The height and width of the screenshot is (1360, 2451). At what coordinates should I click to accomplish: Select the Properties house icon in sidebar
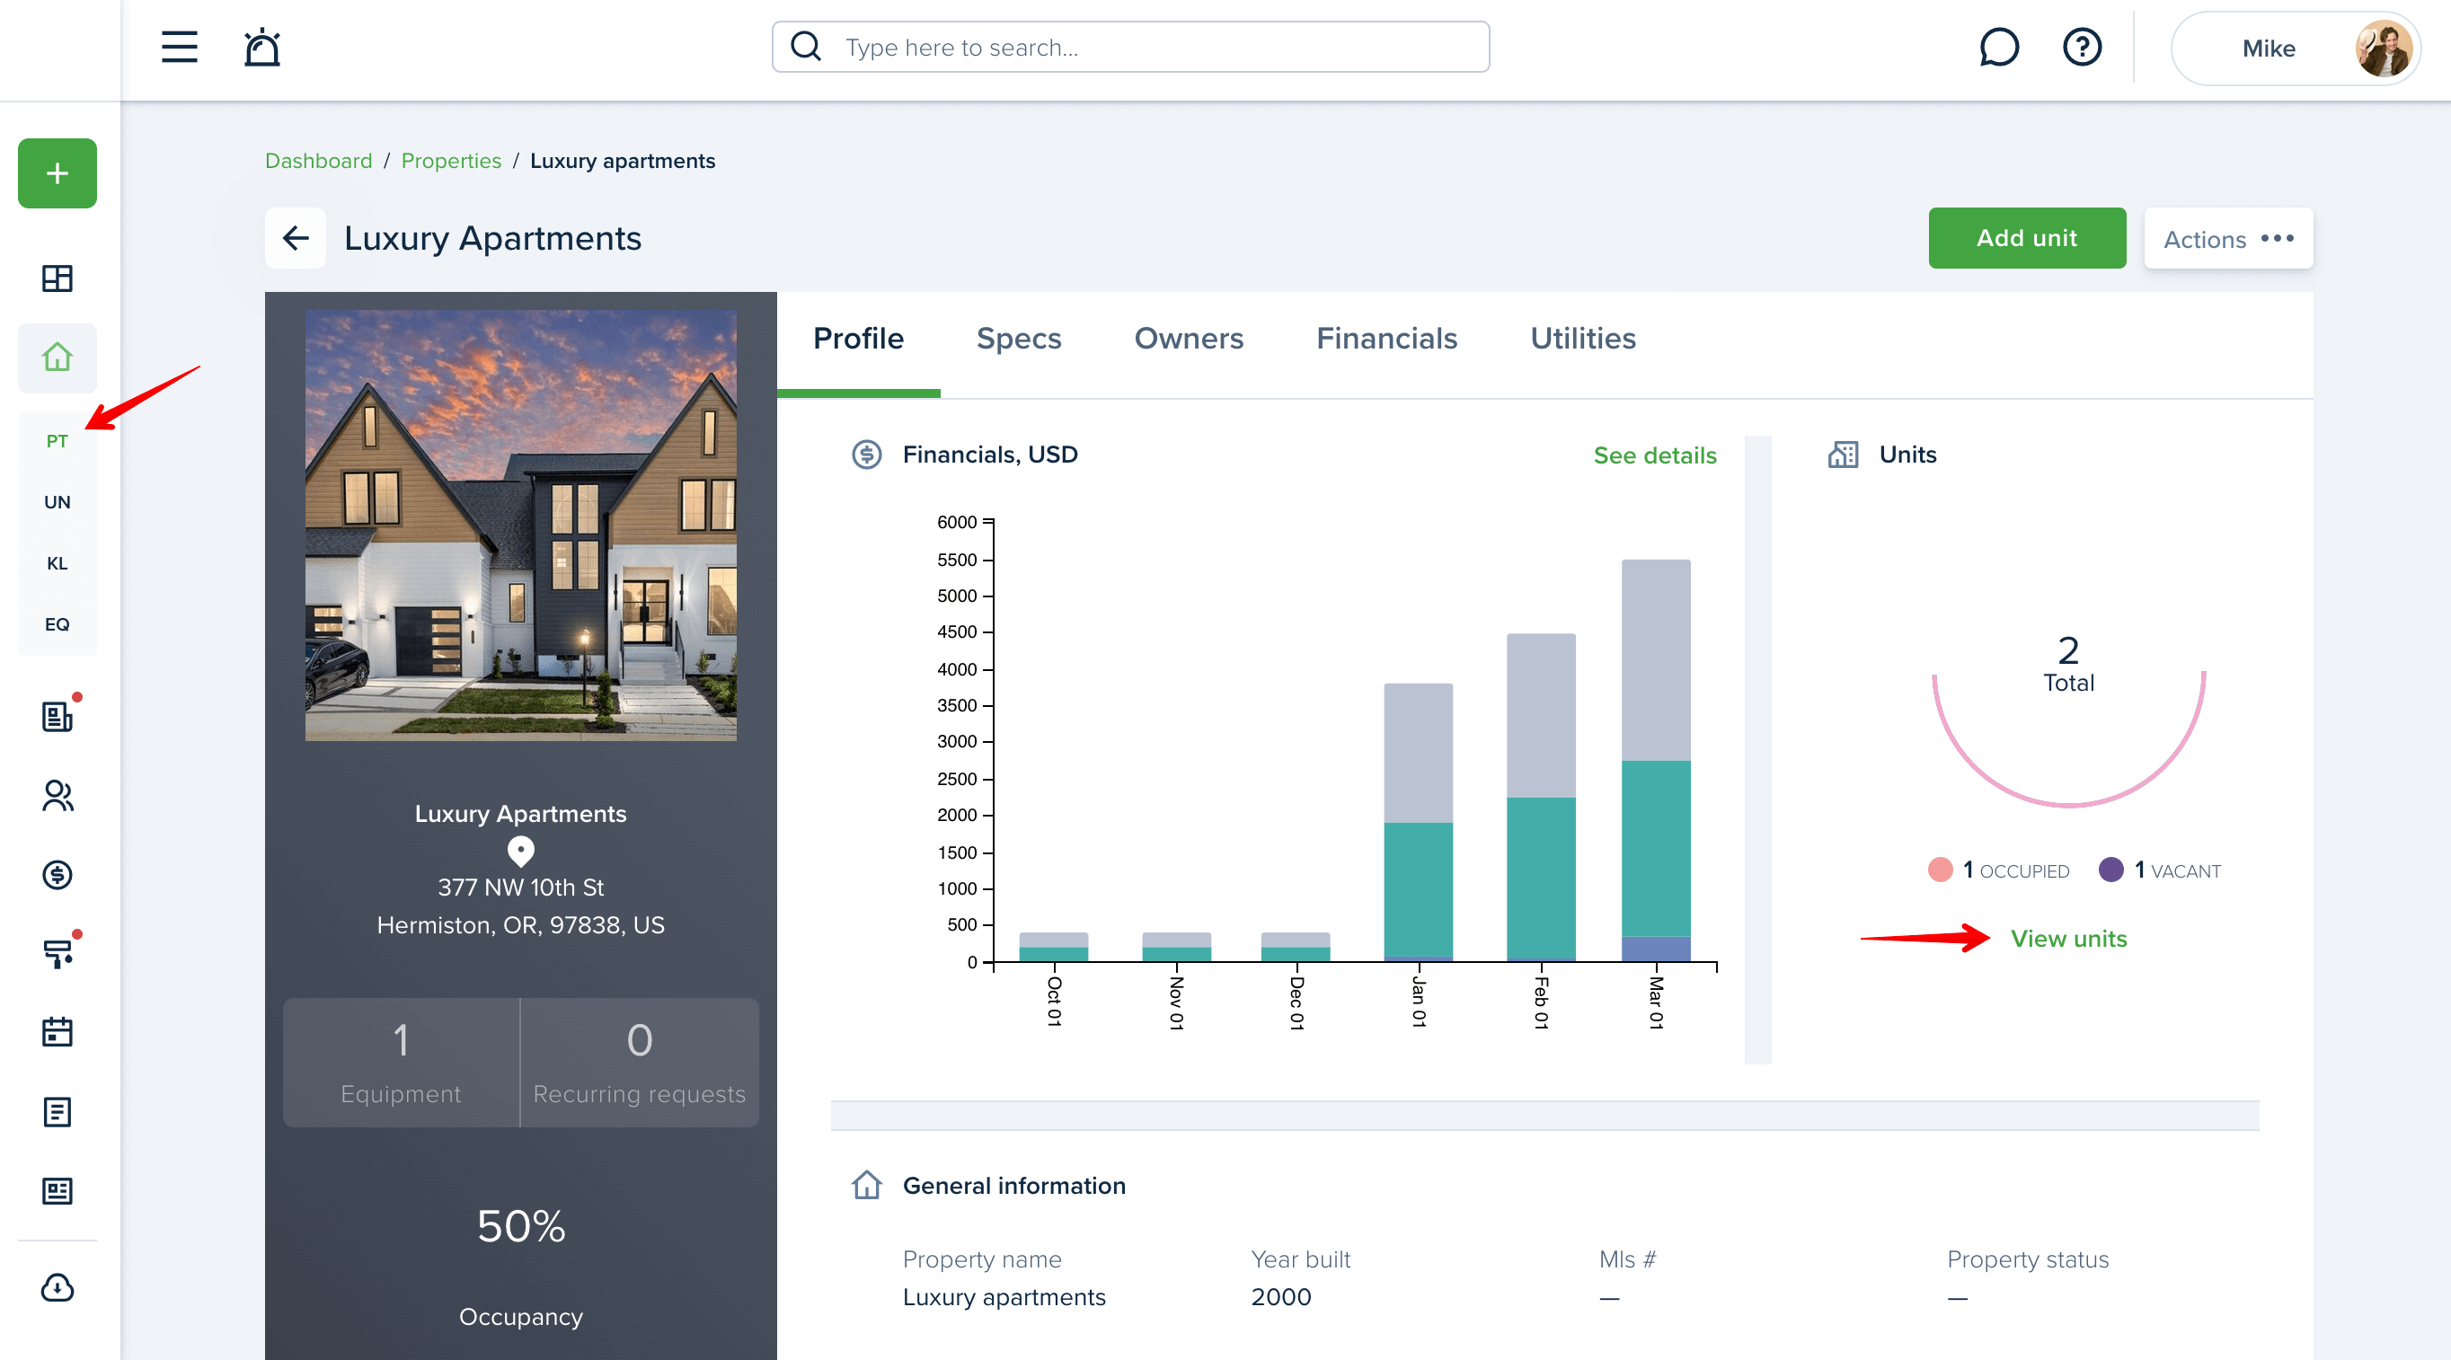(x=58, y=358)
